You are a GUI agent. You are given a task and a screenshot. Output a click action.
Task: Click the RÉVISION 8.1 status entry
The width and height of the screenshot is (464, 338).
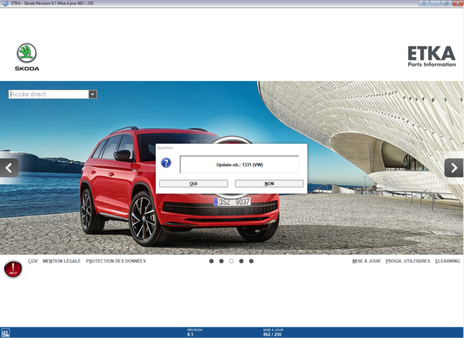[194, 332]
